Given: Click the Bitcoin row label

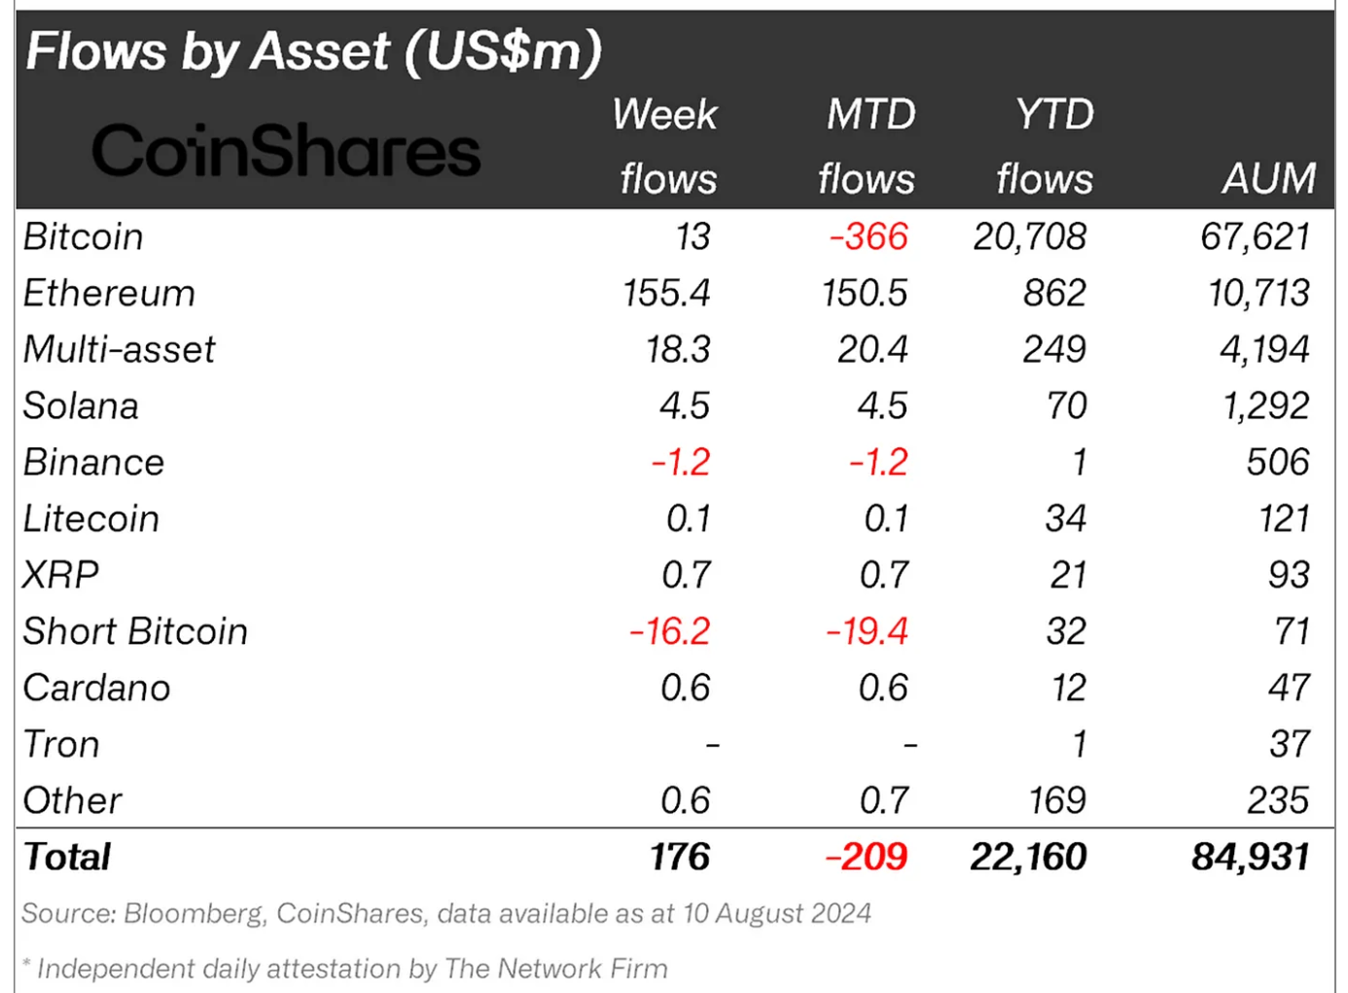Looking at the screenshot, I should (x=84, y=237).
